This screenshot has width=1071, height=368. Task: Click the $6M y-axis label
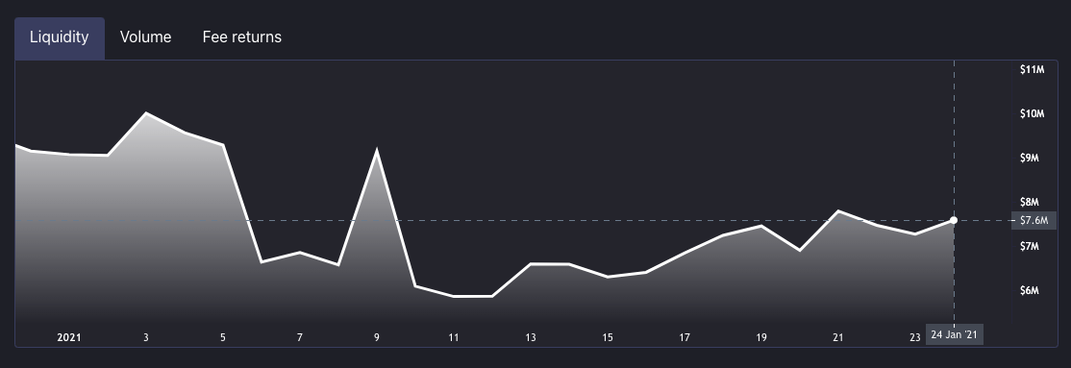click(1030, 291)
